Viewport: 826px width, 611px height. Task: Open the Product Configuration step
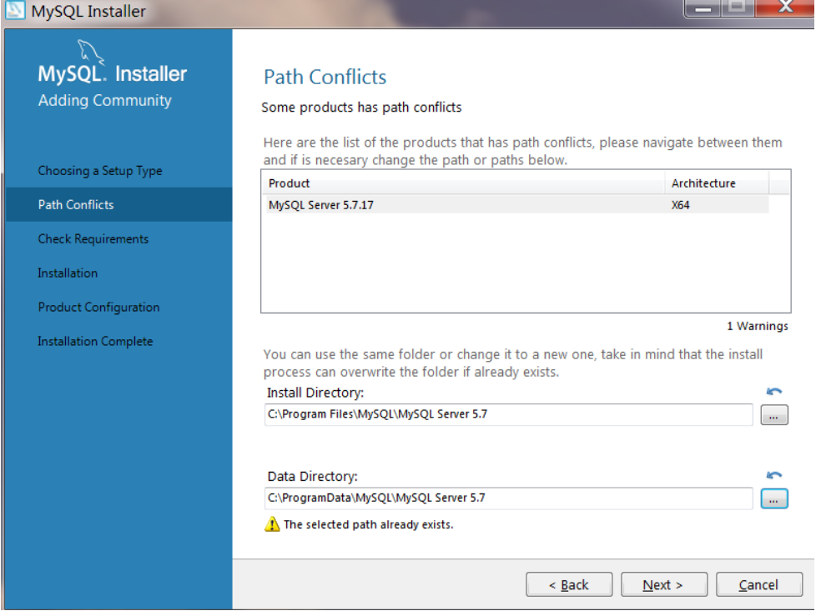[x=98, y=308]
